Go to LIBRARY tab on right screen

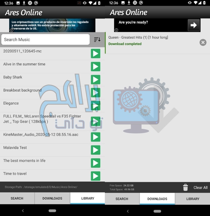point(193,199)
